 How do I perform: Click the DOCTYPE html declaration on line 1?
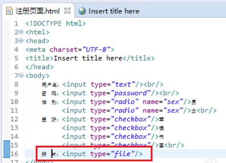pyautogui.click(x=56, y=24)
